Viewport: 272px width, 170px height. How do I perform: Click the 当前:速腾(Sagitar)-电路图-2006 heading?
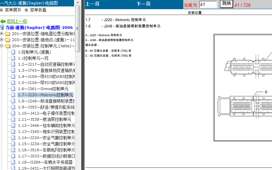click(39, 28)
